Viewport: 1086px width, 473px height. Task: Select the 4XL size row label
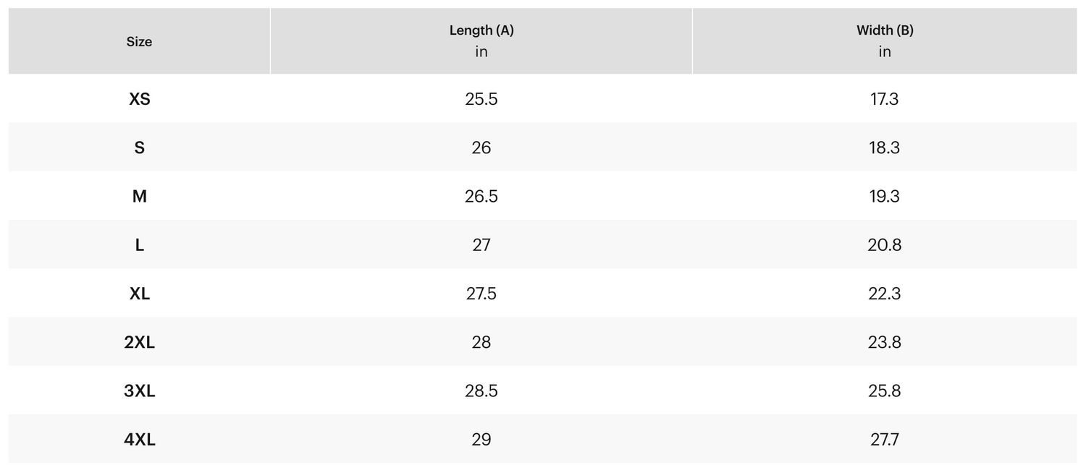140,440
